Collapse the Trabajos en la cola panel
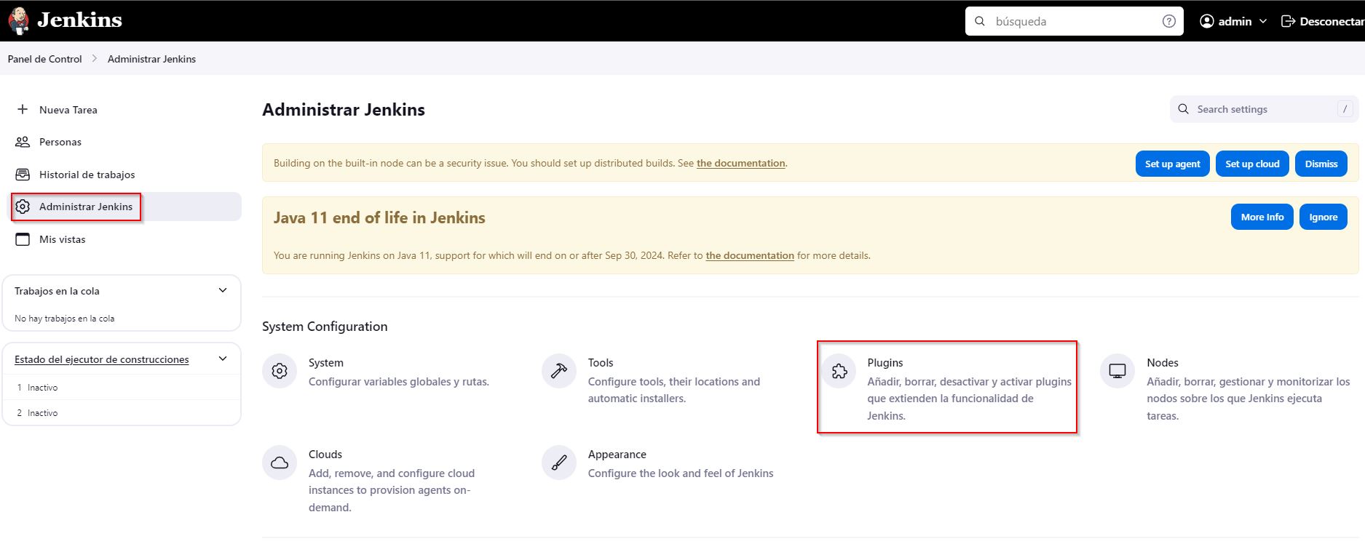 223,290
